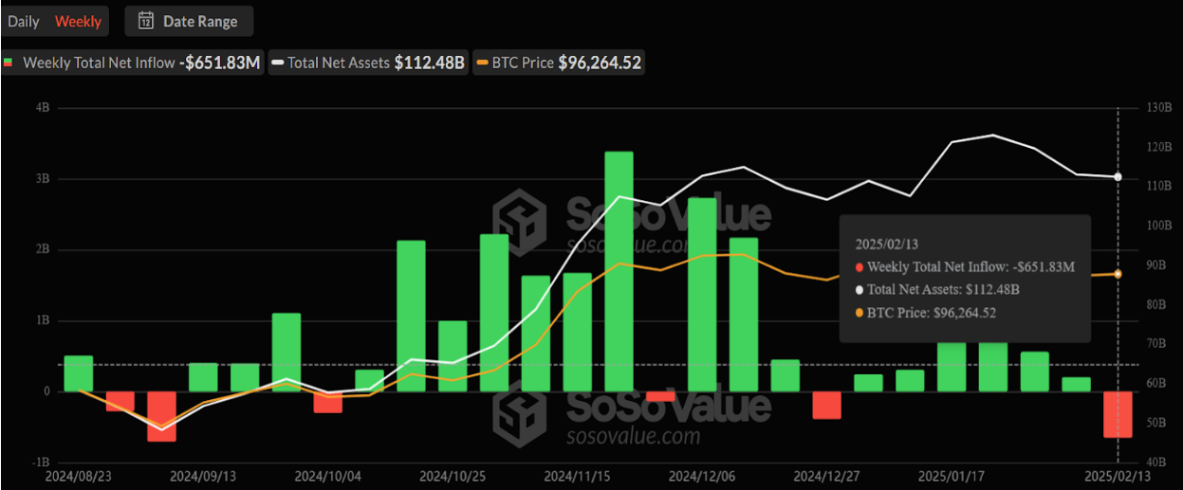Click the calendar icon beside Date Range
The image size is (1183, 490).
tap(146, 21)
